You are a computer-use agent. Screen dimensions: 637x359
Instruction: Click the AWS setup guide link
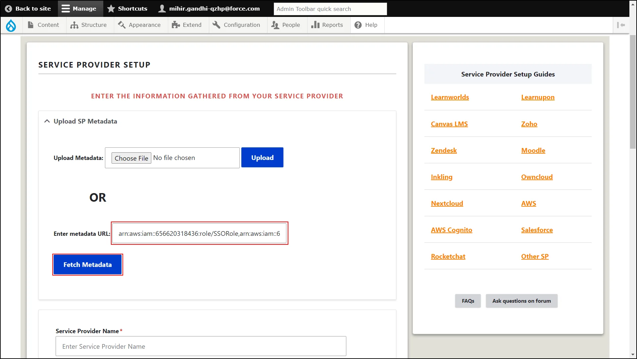(528, 203)
